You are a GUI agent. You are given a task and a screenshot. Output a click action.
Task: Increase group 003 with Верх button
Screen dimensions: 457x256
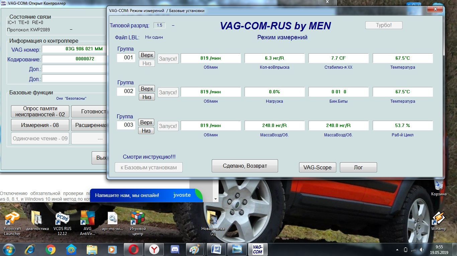click(146, 122)
